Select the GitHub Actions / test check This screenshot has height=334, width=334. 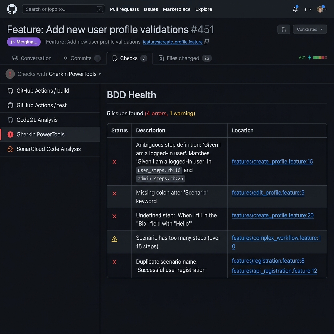pos(50,105)
